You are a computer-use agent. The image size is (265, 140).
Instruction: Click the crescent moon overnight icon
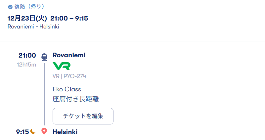(33, 131)
